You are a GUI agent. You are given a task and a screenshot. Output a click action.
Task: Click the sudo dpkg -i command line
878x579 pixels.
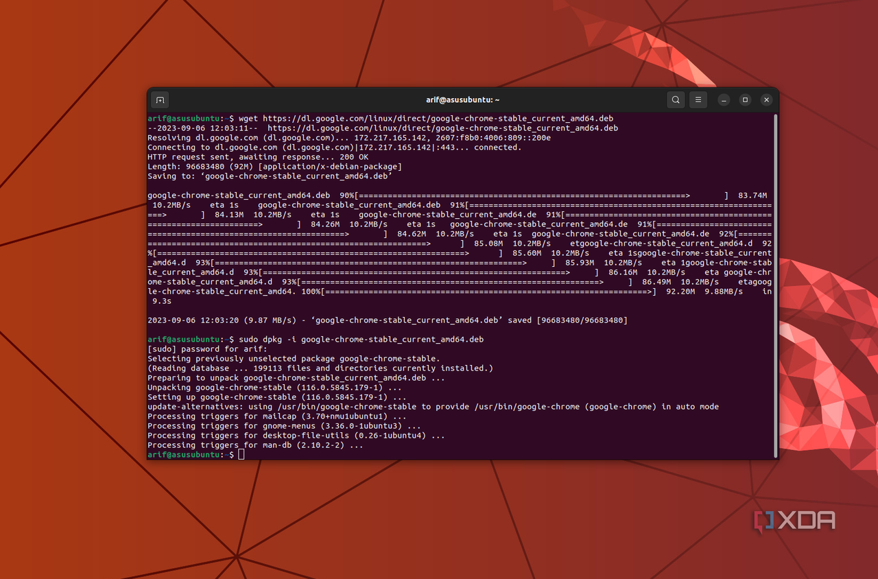pos(316,340)
